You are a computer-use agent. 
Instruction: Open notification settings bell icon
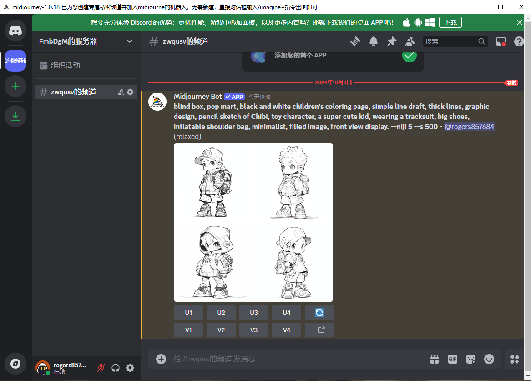(x=374, y=41)
